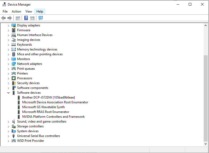This screenshot has width=209, height=153.
Task: Open the Action menu
Action: pyautogui.click(x=16, y=11)
